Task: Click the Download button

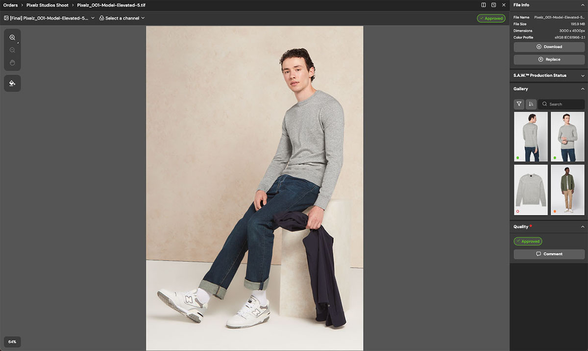Action: [549, 47]
